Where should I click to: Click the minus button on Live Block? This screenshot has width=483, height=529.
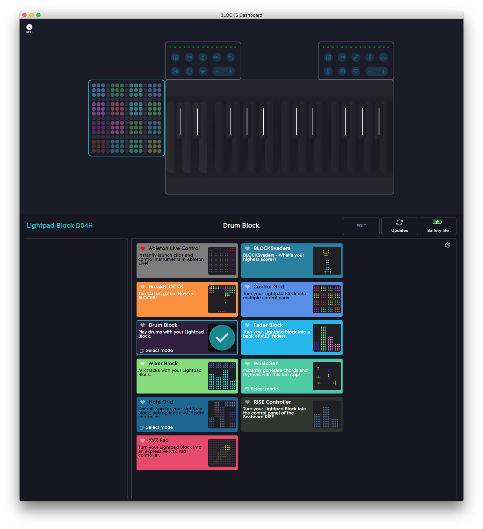point(370,71)
